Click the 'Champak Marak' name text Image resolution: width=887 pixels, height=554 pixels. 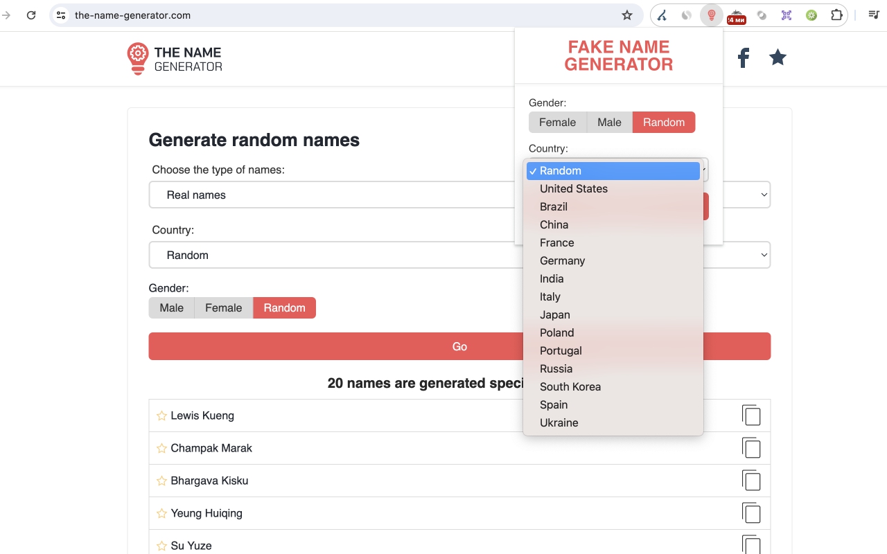pos(211,448)
